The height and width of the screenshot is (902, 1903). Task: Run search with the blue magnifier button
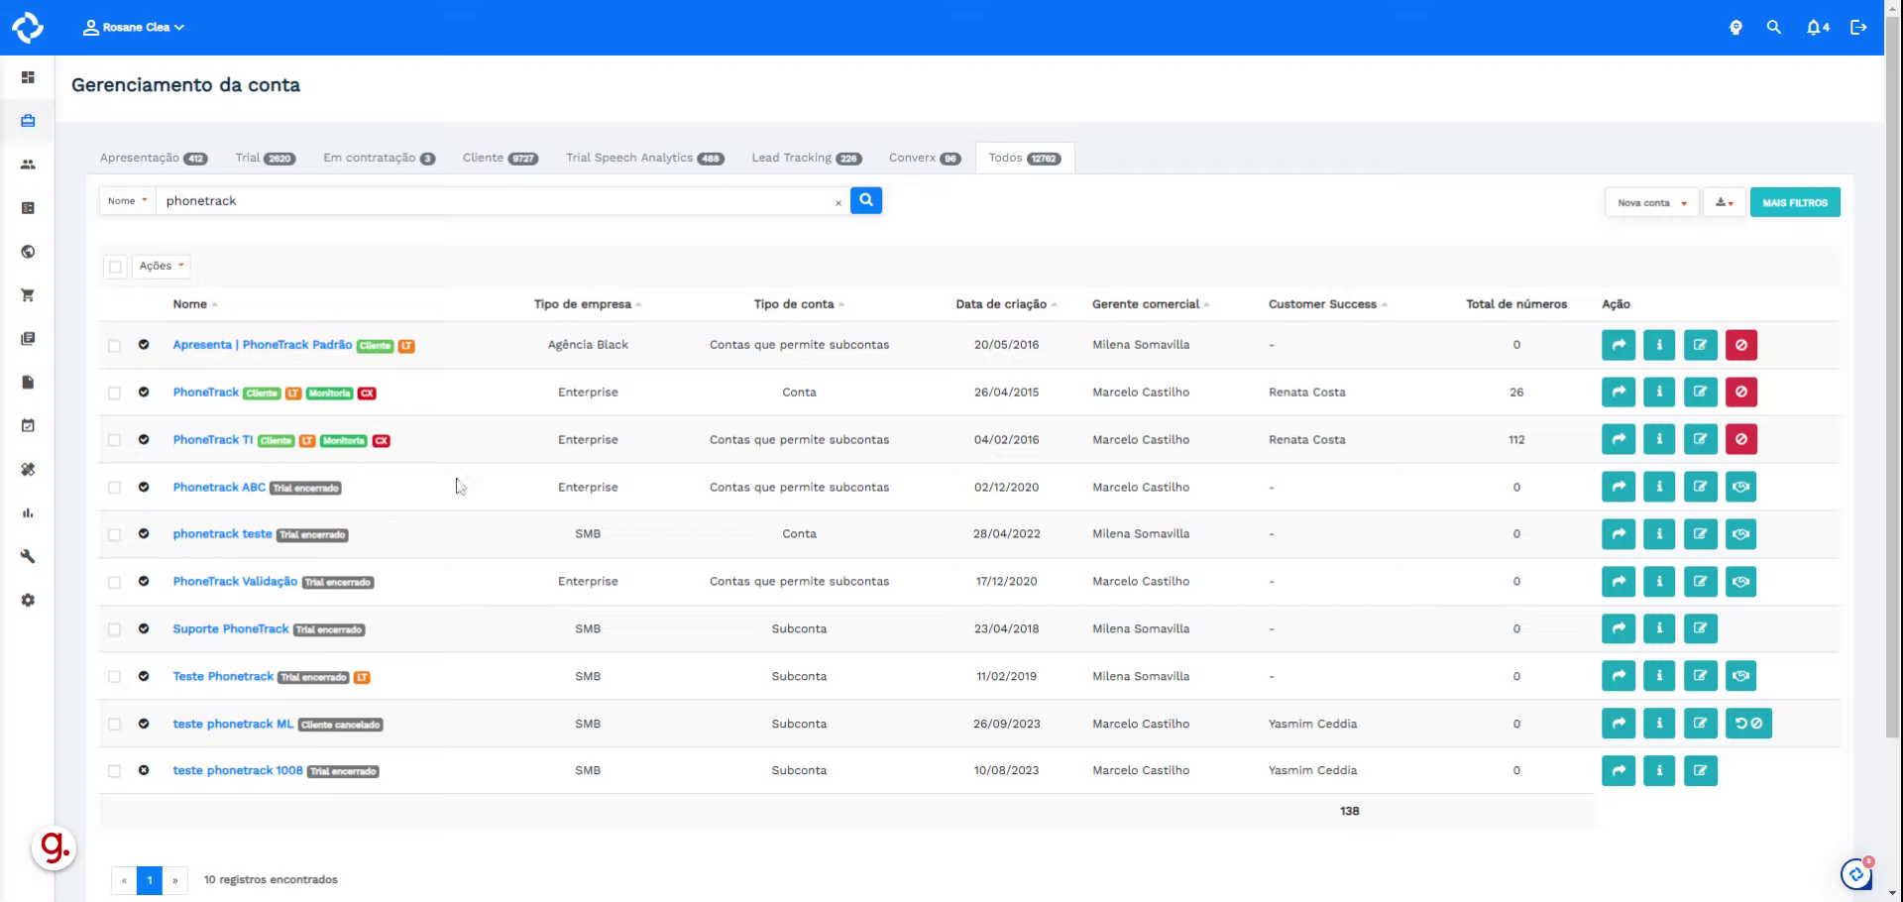pyautogui.click(x=866, y=200)
